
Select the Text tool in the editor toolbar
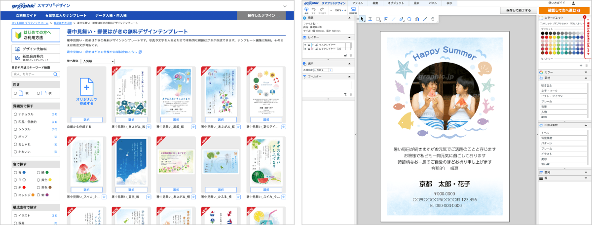coord(370,19)
